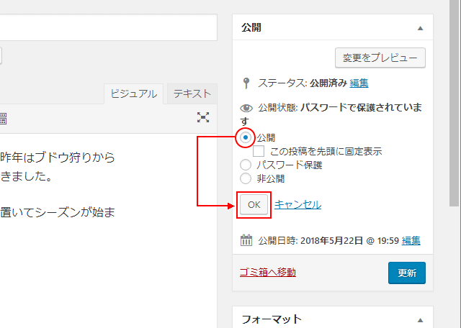Click the text きました。 in editor
Screen dimensions: 461x328
coord(27,176)
